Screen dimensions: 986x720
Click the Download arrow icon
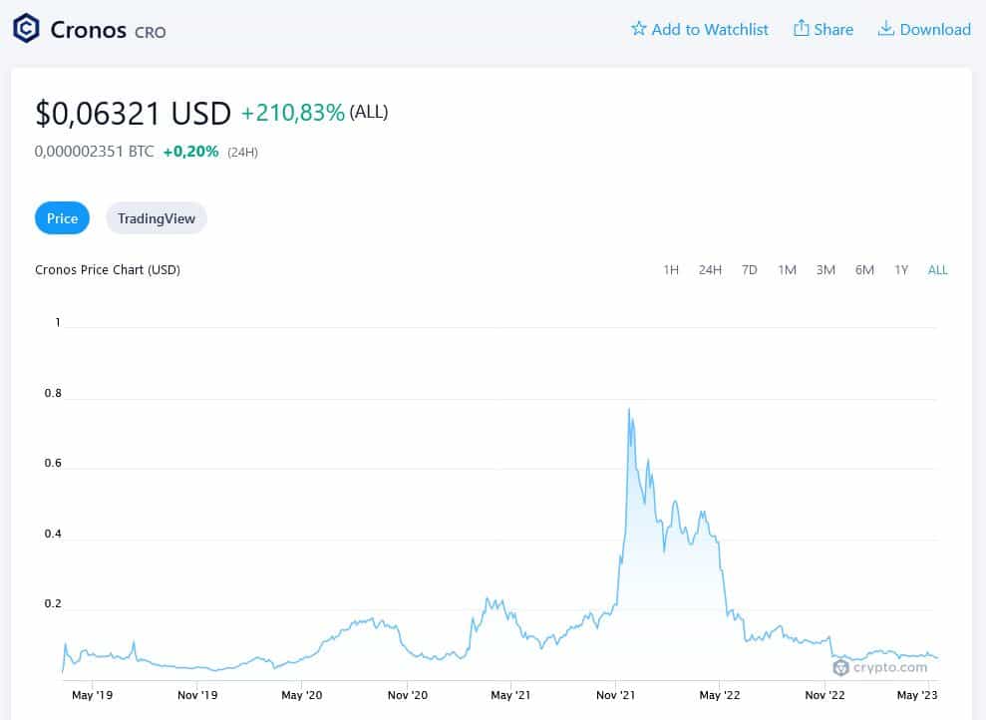(x=885, y=28)
